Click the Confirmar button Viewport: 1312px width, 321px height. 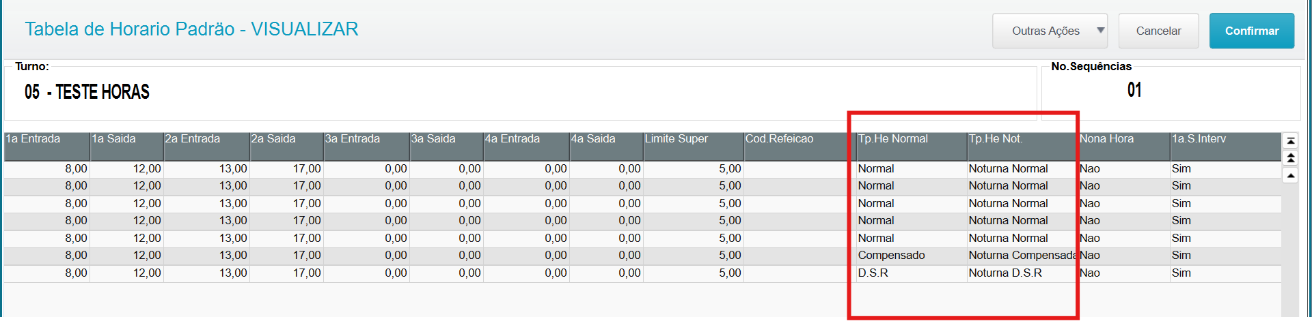[1251, 31]
